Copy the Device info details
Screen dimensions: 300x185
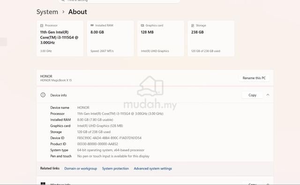point(252,95)
